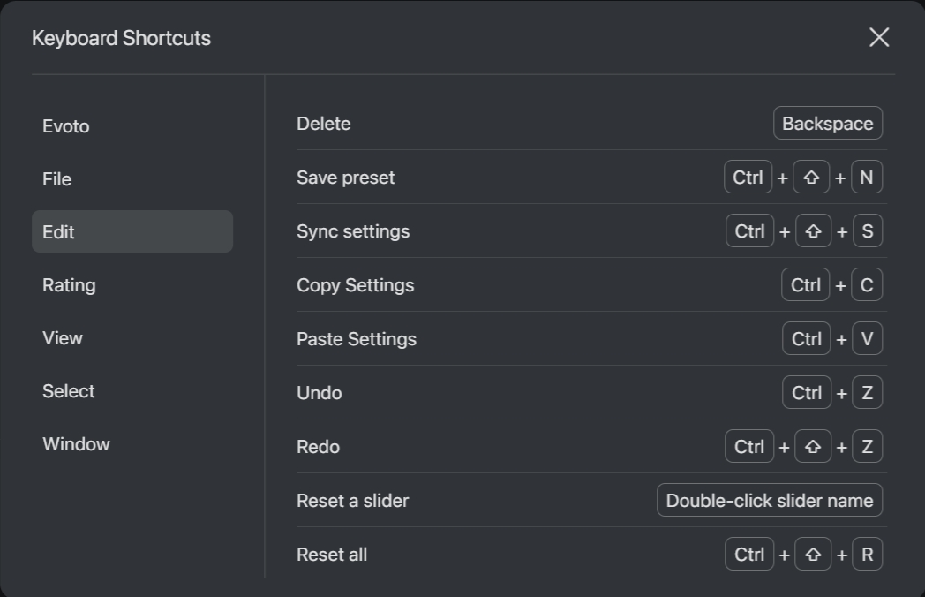
Task: Click the N key of Save preset
Action: pyautogui.click(x=866, y=178)
